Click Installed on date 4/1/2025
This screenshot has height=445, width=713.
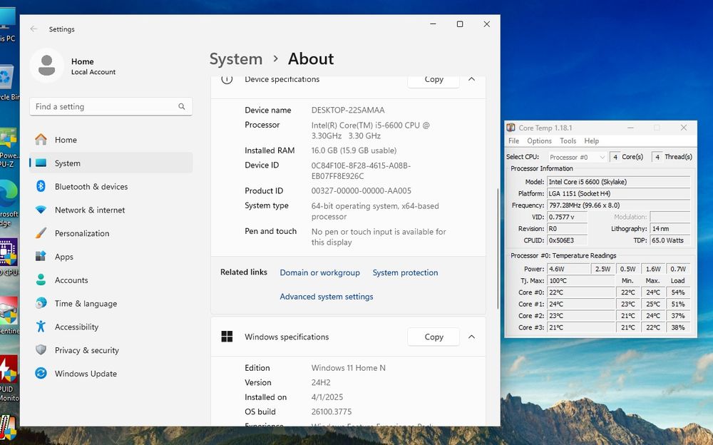click(327, 397)
